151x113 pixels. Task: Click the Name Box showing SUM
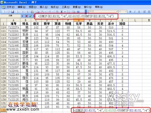point(11,16)
